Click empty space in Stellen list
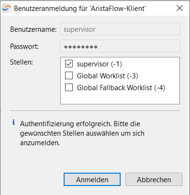 point(120,98)
